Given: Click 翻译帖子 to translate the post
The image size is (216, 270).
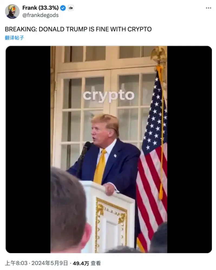Looking at the screenshot, I should (14, 38).
